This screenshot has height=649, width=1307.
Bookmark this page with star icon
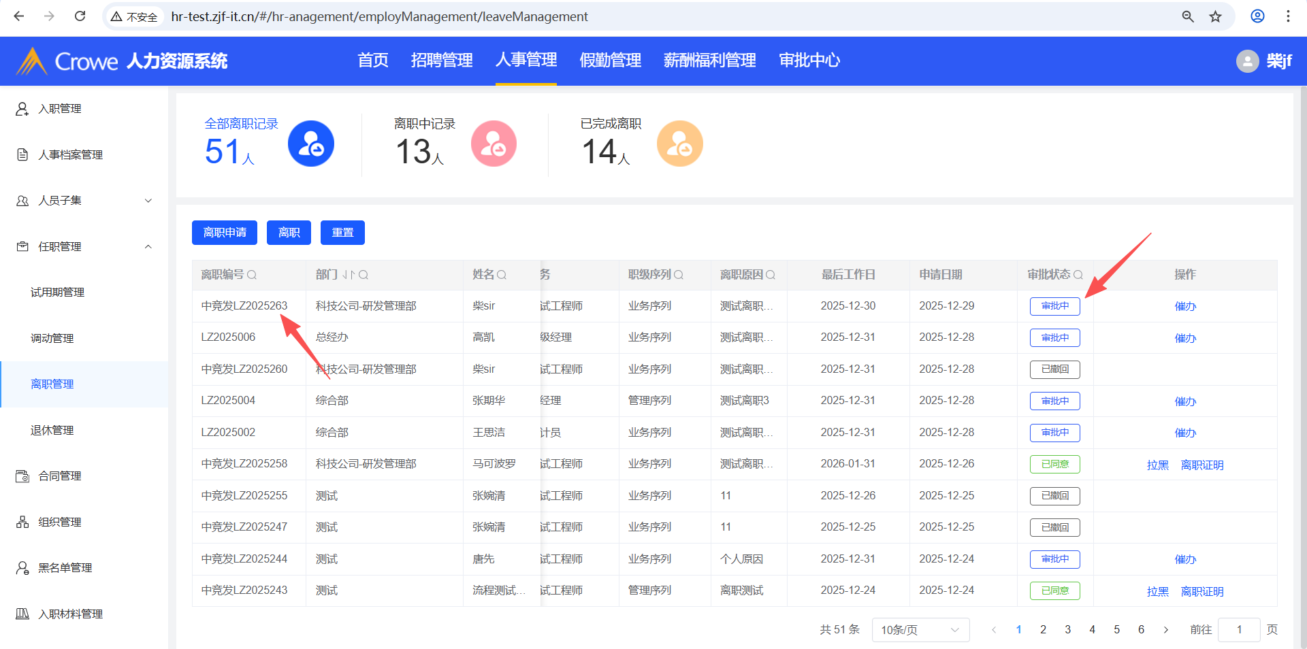tap(1215, 16)
